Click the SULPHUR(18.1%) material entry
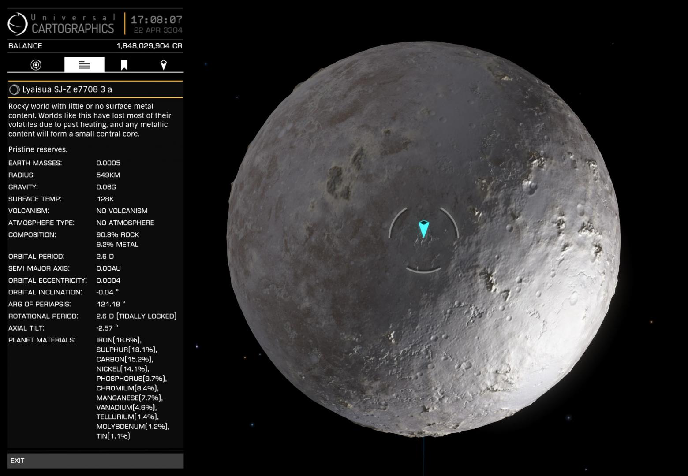 127,350
